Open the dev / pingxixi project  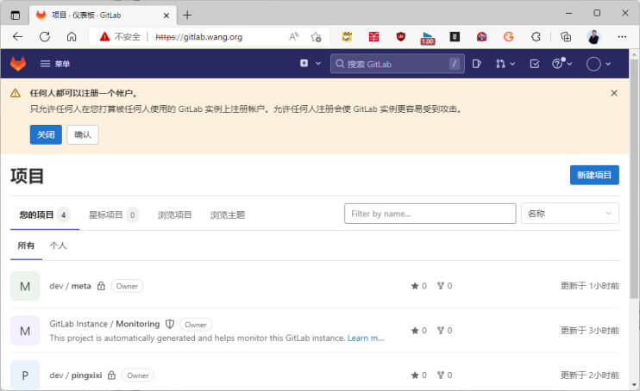point(76,375)
